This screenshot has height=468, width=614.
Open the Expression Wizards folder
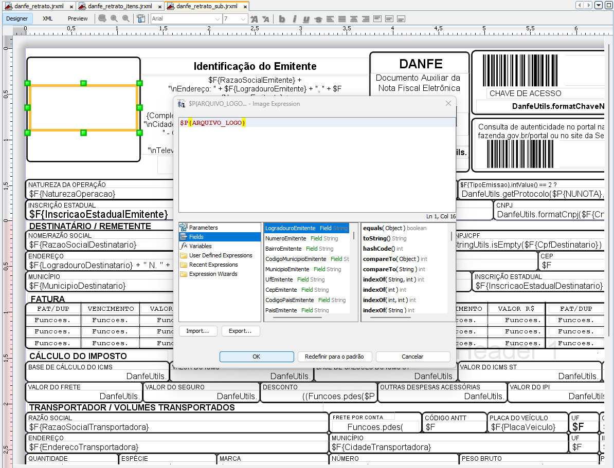pos(213,274)
